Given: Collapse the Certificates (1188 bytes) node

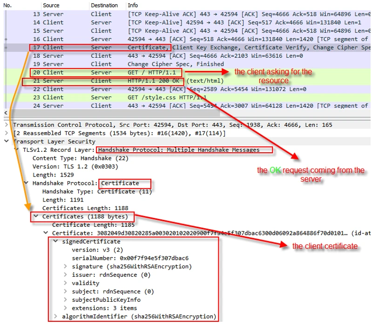Looking at the screenshot, I should point(36,217).
